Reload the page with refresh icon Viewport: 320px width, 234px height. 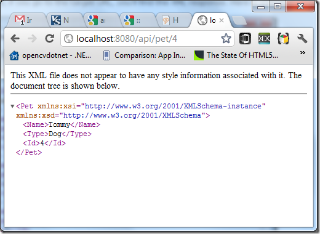click(x=49, y=38)
